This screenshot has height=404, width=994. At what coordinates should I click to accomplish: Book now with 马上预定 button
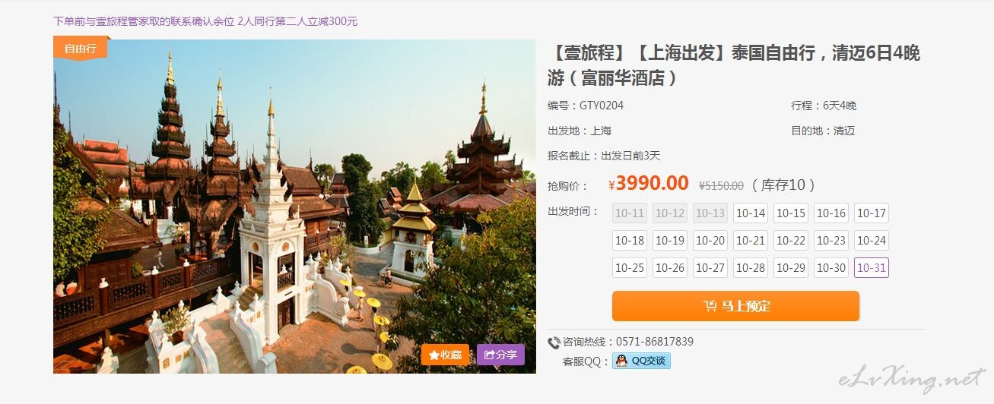tap(735, 306)
